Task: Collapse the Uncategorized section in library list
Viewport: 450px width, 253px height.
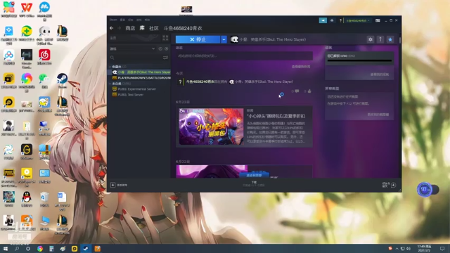Action: (110, 84)
